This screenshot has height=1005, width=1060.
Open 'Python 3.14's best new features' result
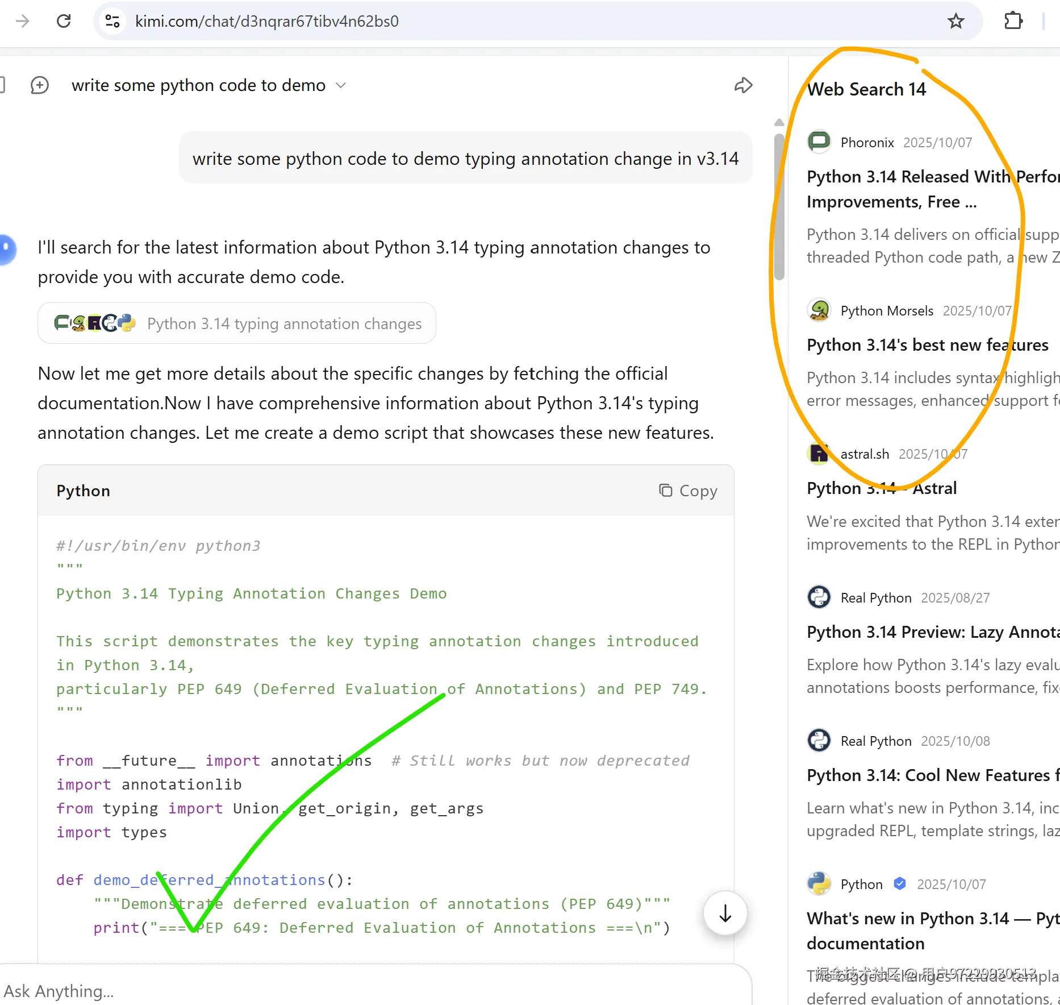coord(928,345)
